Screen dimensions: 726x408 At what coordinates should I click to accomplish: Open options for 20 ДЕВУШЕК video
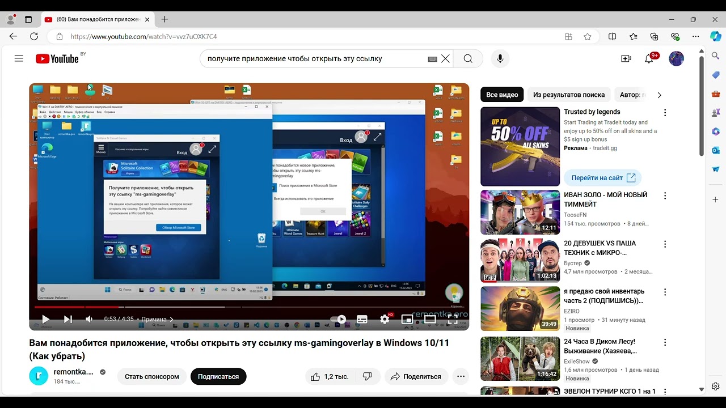click(665, 244)
